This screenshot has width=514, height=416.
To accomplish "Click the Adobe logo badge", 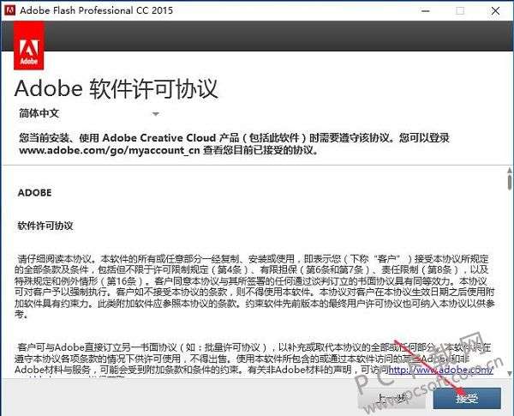I will [x=29, y=46].
